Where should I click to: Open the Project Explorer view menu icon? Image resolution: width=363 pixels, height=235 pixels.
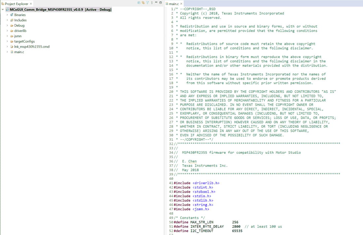[151, 3]
